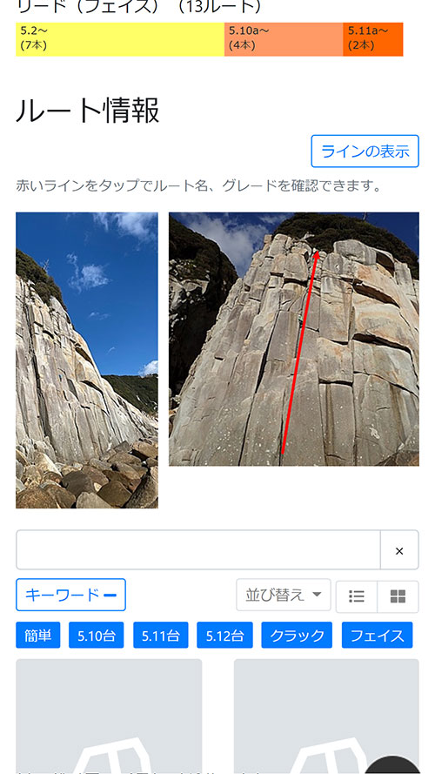
Task: Clear the search field with X
Action: tap(399, 550)
